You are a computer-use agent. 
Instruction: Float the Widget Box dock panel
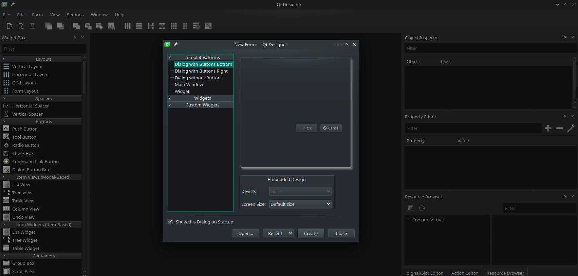tap(75, 37)
